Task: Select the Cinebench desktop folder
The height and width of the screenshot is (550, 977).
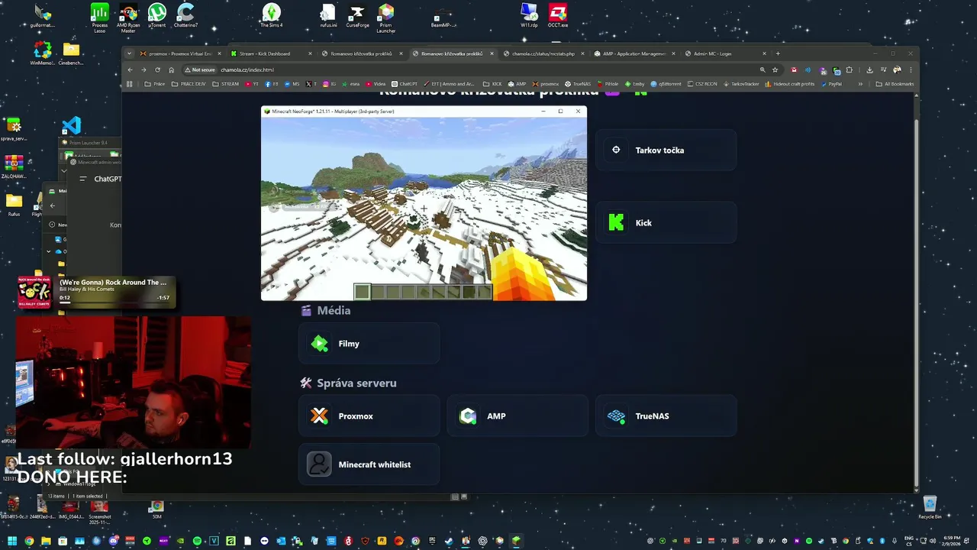Action: (71, 54)
